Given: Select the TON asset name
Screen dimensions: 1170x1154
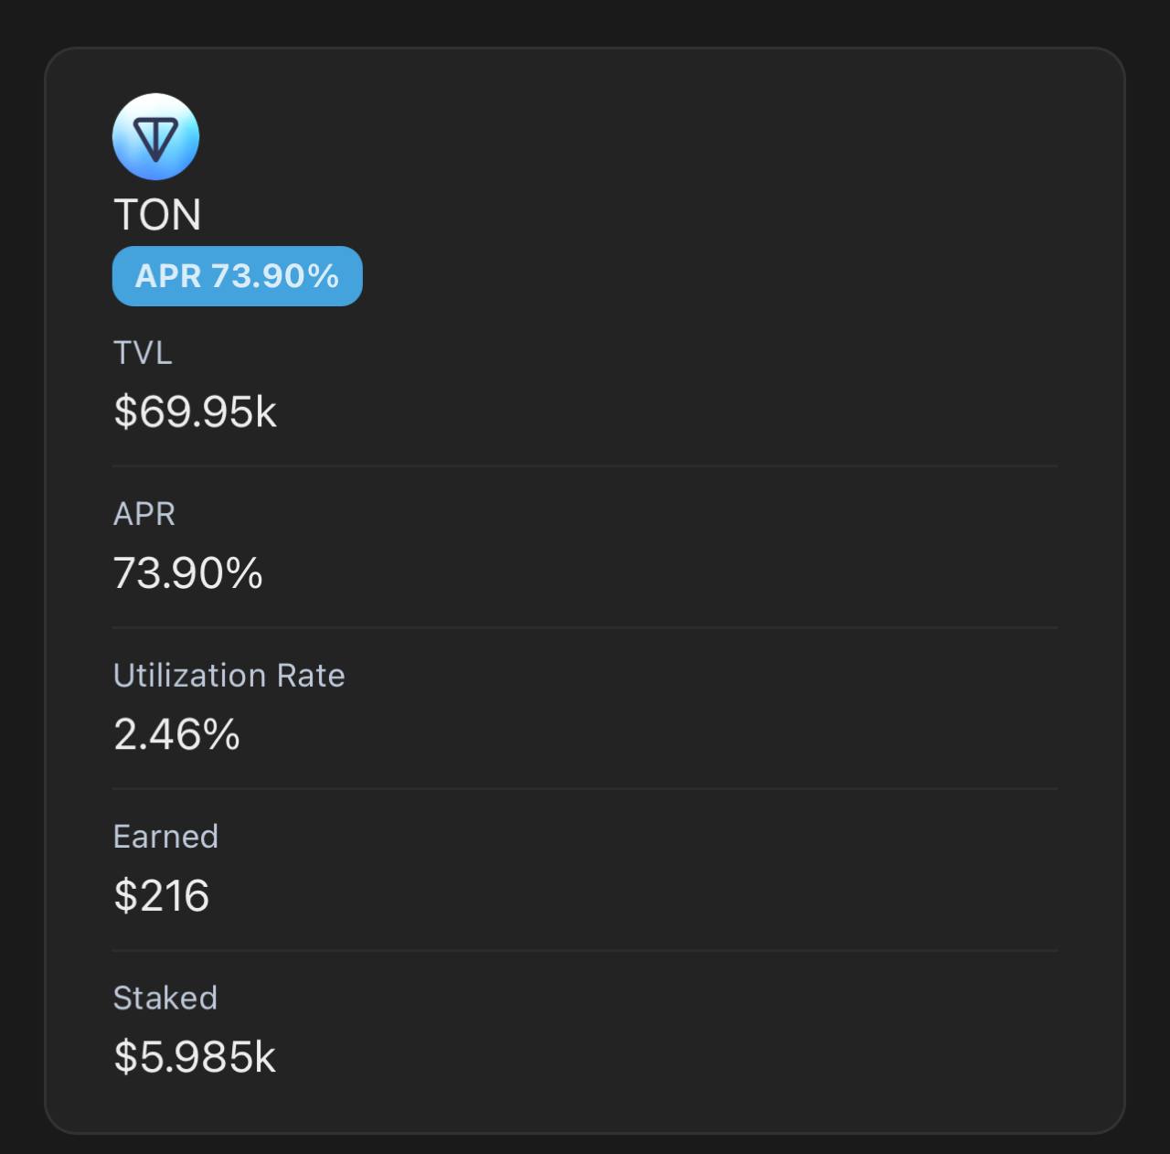Looking at the screenshot, I should click(x=157, y=215).
